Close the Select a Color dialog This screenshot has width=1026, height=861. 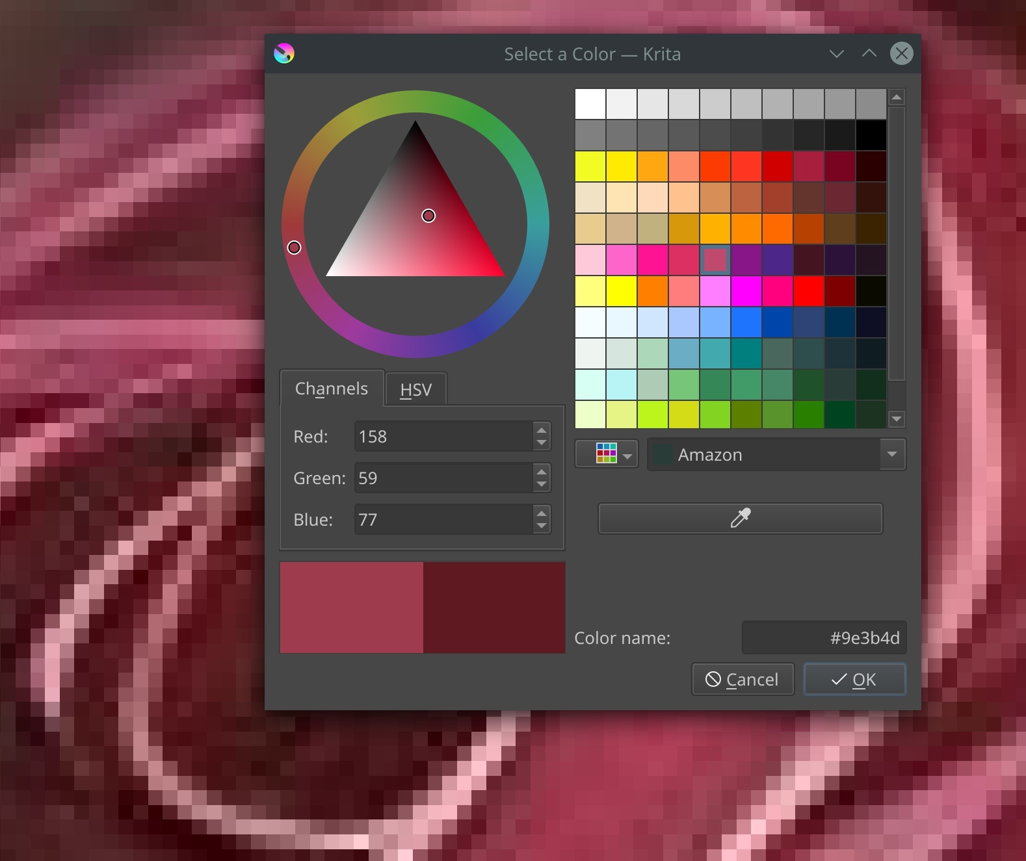[x=901, y=53]
